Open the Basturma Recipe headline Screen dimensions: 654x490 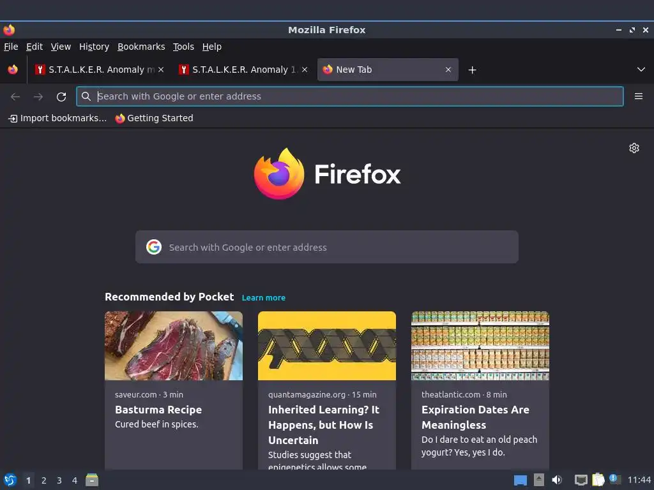158,410
